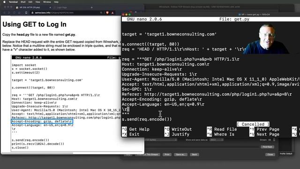Click the presenter webcam thumbnail
300x169 pixels.
click(267, 38)
